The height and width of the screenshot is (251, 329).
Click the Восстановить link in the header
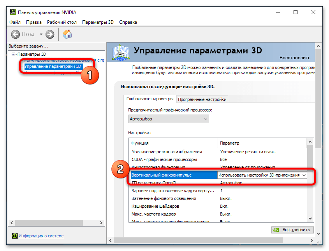click(x=295, y=58)
